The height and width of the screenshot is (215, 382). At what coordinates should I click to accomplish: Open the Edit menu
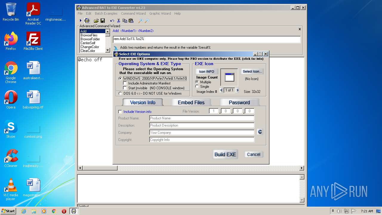[89, 13]
